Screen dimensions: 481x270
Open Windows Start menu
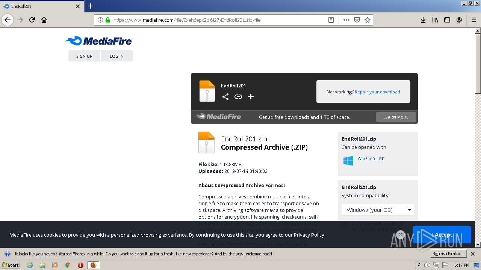coord(11,265)
